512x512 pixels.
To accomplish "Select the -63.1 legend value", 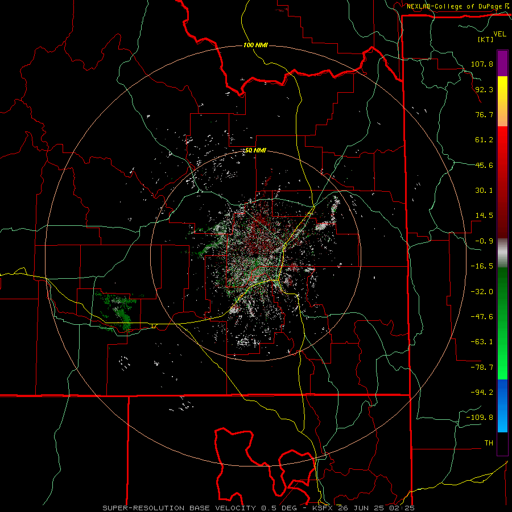I will tap(482, 342).
